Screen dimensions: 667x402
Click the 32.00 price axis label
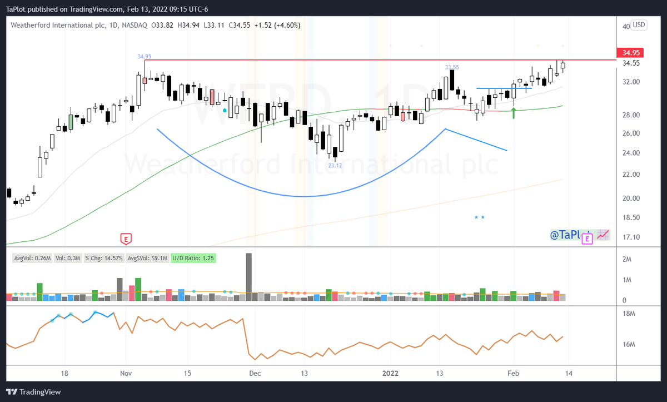[x=630, y=82]
